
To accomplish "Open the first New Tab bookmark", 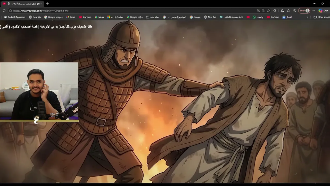I will click(35, 17).
